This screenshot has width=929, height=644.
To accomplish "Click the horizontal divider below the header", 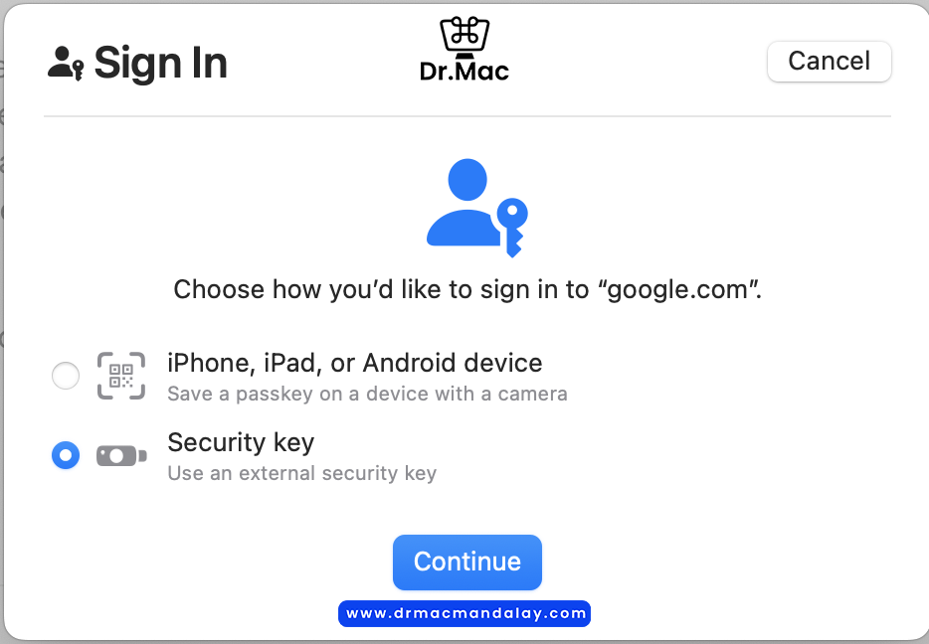I will [466, 116].
